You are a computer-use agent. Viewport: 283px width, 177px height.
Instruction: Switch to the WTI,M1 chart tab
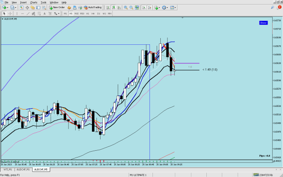[8, 170]
